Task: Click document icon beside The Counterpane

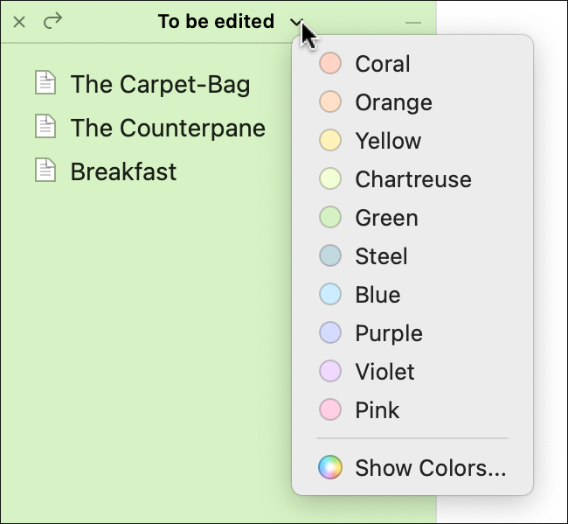Action: 45,127
